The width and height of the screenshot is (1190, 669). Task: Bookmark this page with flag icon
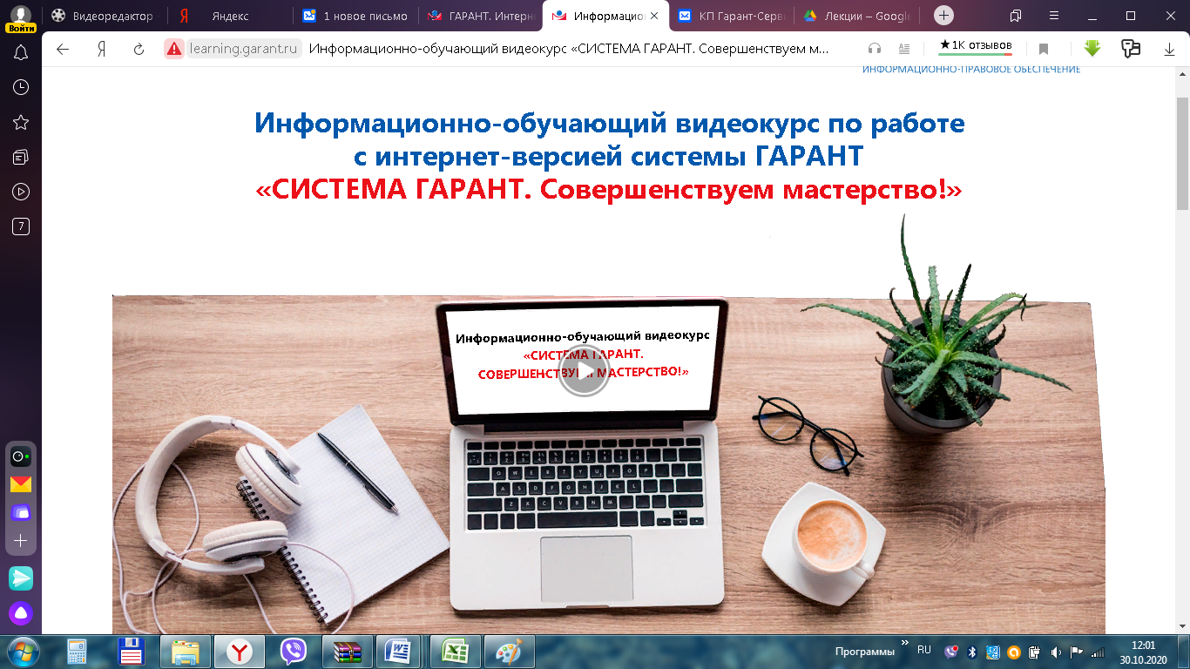point(1044,50)
